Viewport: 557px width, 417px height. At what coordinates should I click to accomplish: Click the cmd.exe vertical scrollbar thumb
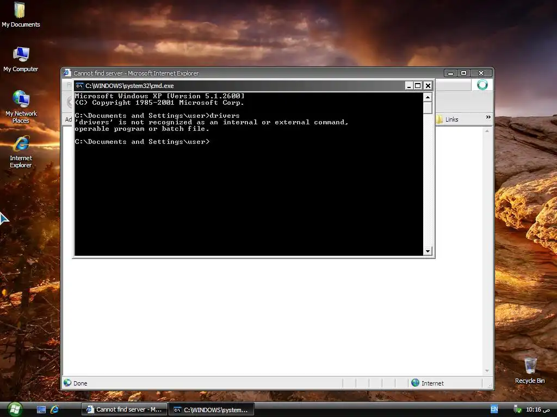coord(428,108)
